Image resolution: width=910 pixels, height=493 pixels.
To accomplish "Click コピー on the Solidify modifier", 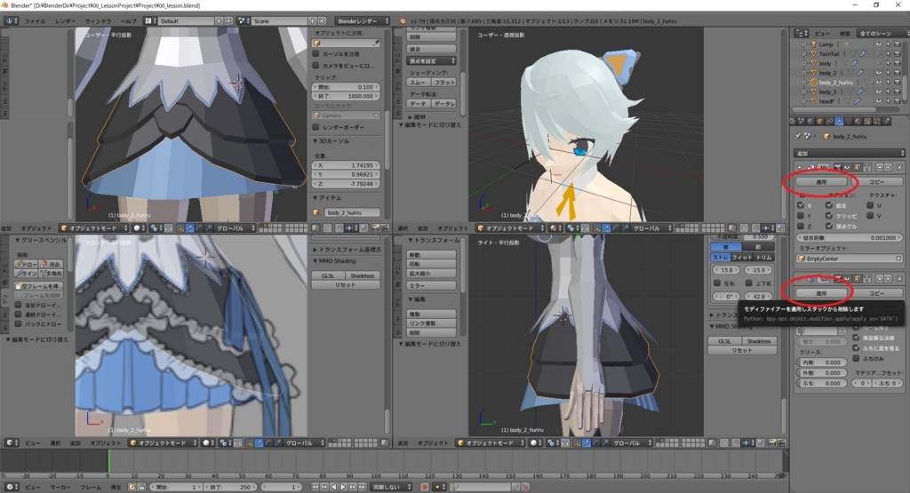I will click(x=876, y=293).
